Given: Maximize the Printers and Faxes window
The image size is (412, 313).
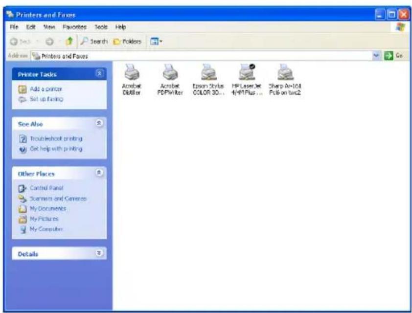Looking at the screenshot, I should click(392, 15).
